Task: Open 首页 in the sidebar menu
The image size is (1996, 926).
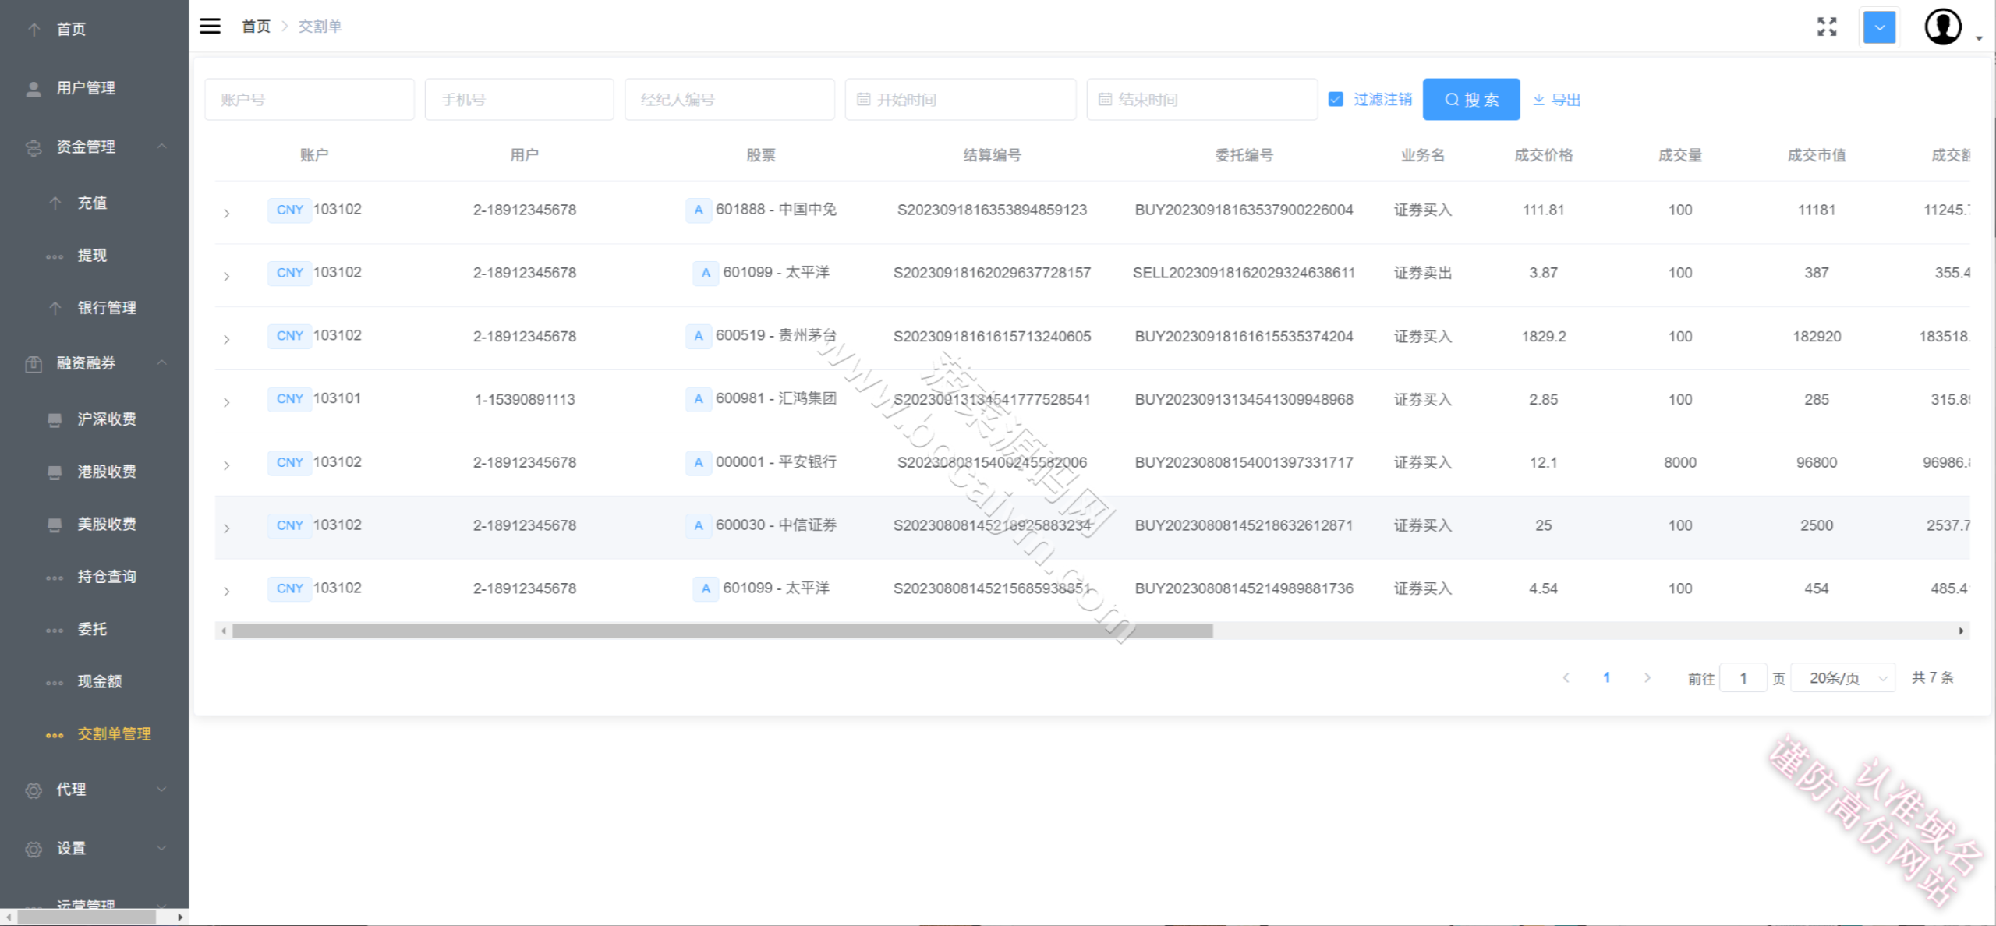Action: (71, 30)
